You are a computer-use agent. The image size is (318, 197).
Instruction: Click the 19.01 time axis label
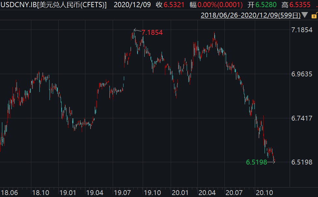[x=68, y=192]
